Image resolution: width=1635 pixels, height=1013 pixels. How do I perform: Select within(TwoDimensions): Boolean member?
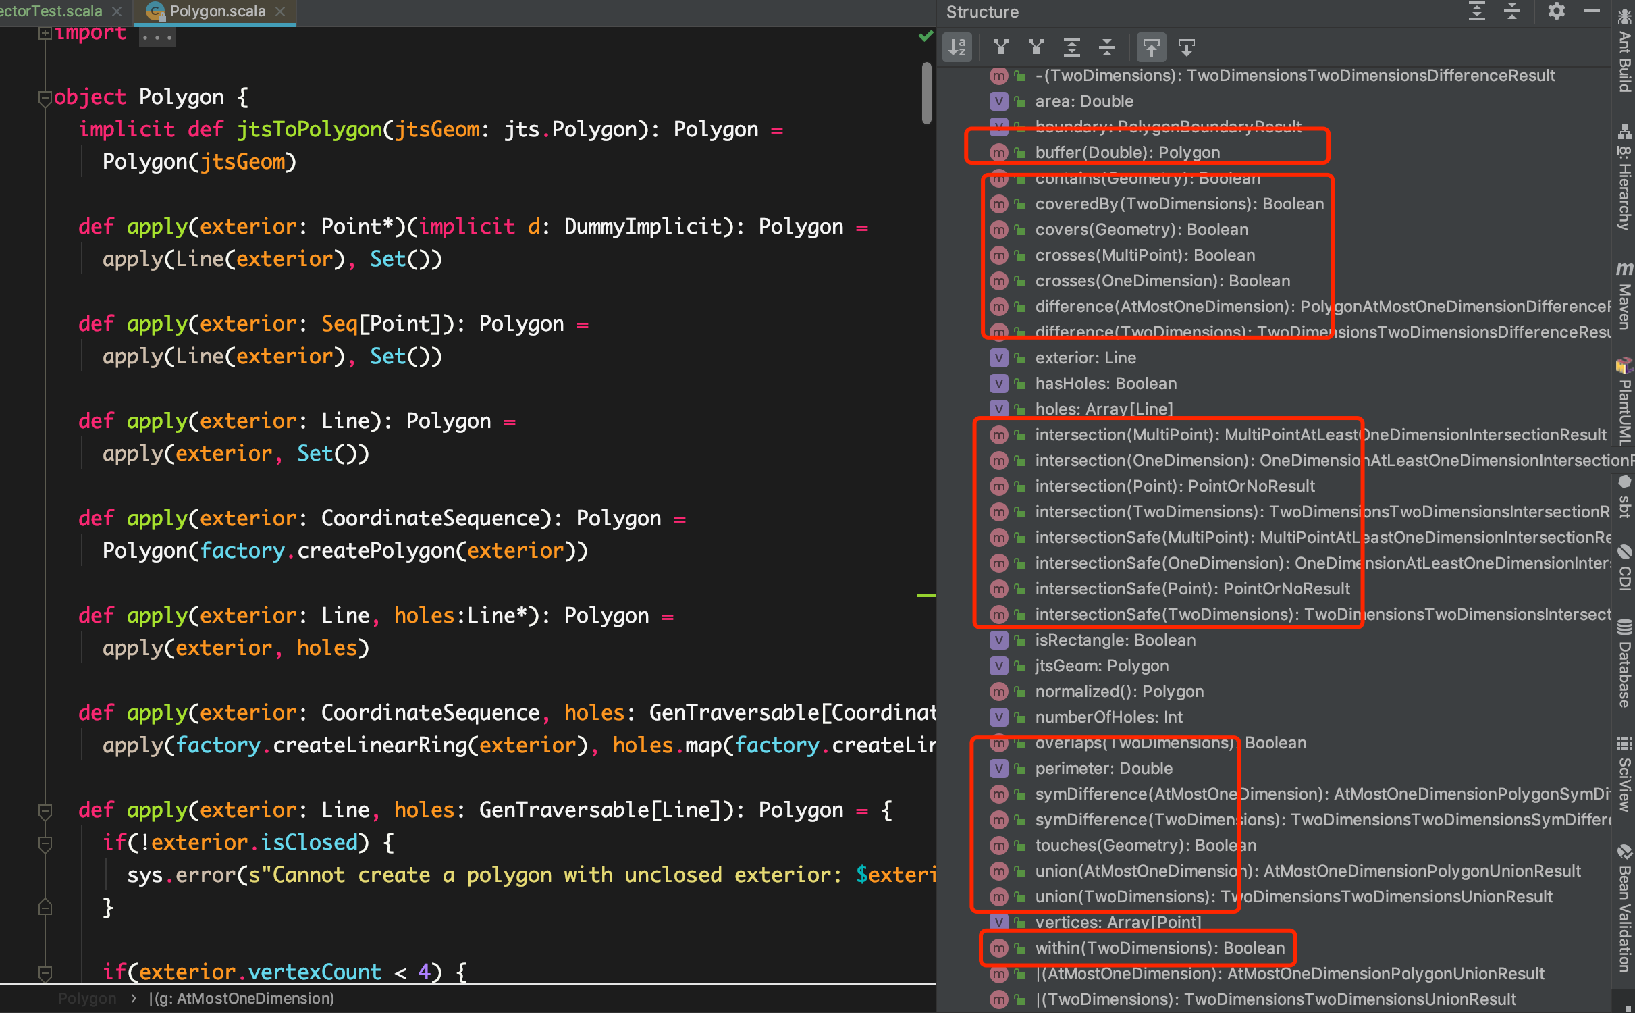pos(1160,948)
